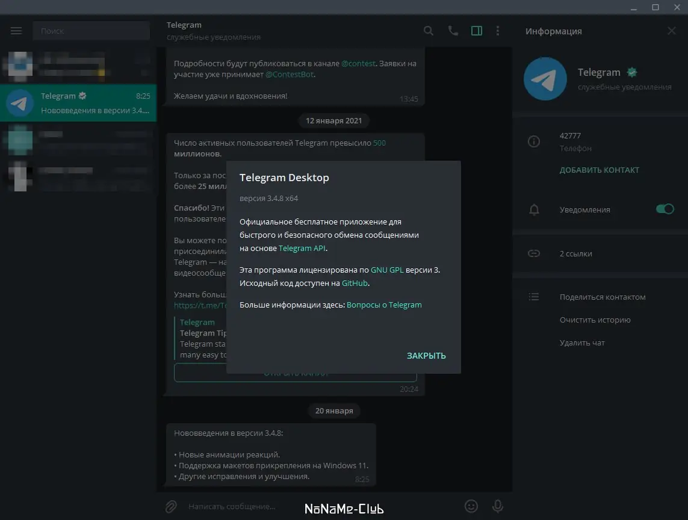Click the bell notifications icon
This screenshot has width=688, height=520.
point(534,210)
